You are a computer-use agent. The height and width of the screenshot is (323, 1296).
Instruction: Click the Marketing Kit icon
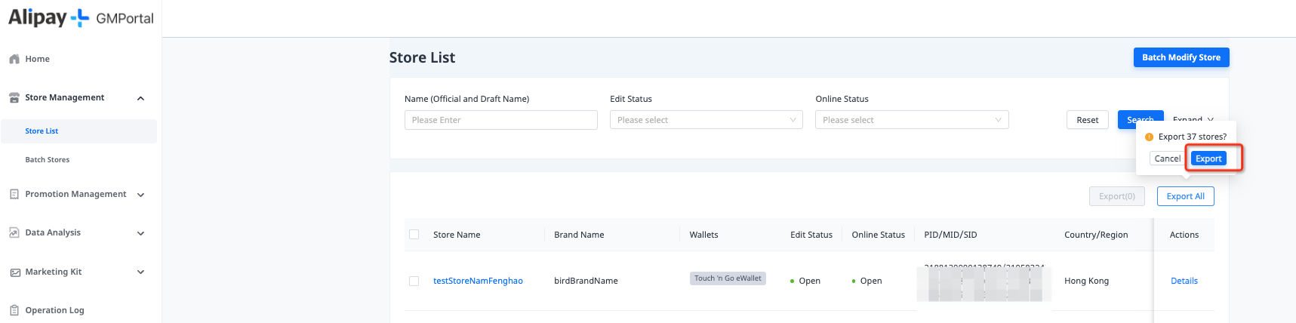(x=14, y=272)
